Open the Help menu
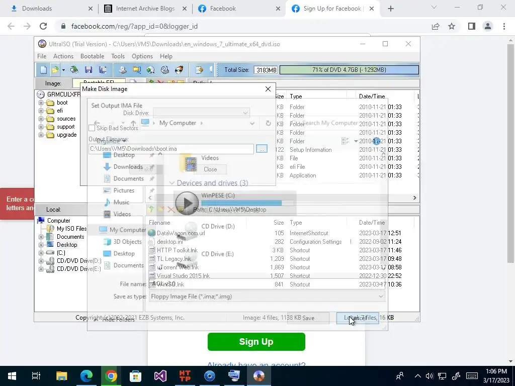The width and height of the screenshot is (515, 386). pos(166,56)
